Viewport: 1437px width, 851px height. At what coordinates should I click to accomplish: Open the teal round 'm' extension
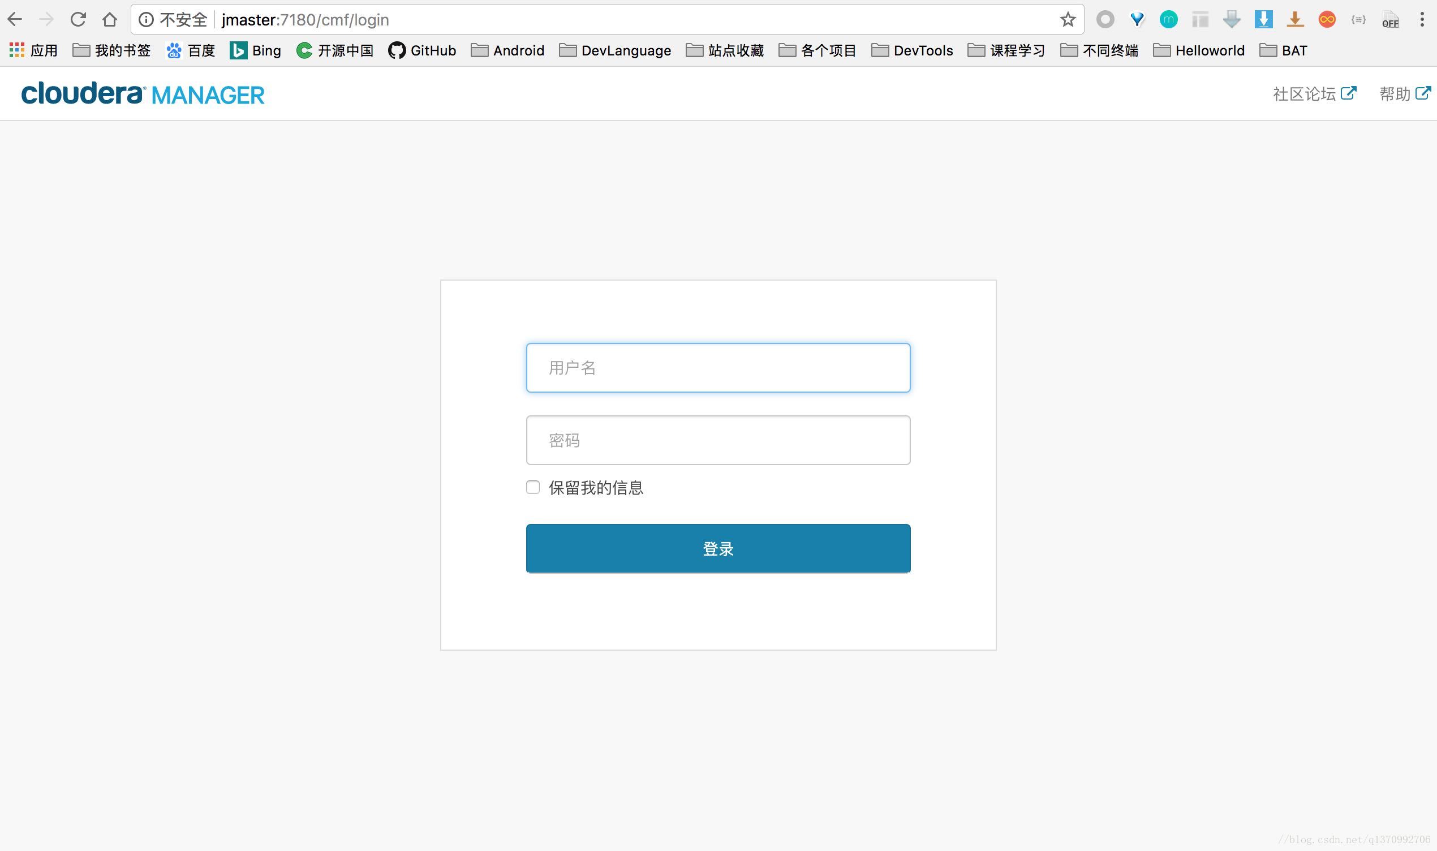click(x=1168, y=19)
